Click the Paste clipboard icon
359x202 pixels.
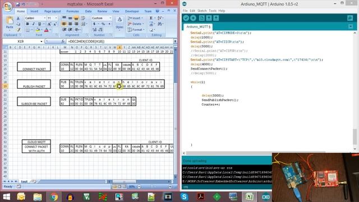10,21
